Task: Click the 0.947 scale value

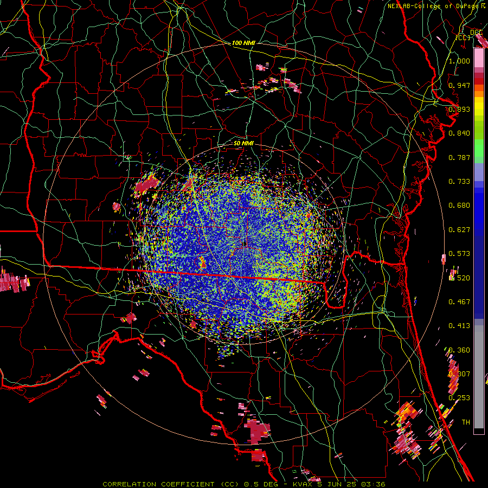Action: pos(459,85)
